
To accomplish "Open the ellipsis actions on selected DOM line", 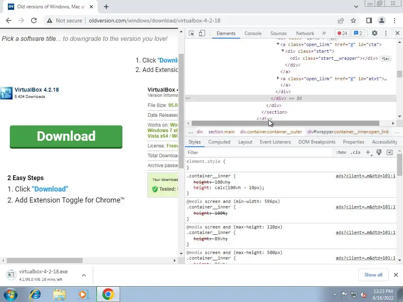I will (188, 98).
